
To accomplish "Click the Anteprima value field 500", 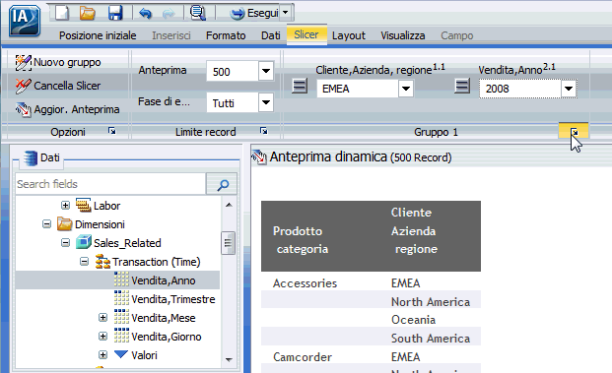I will pyautogui.click(x=233, y=71).
